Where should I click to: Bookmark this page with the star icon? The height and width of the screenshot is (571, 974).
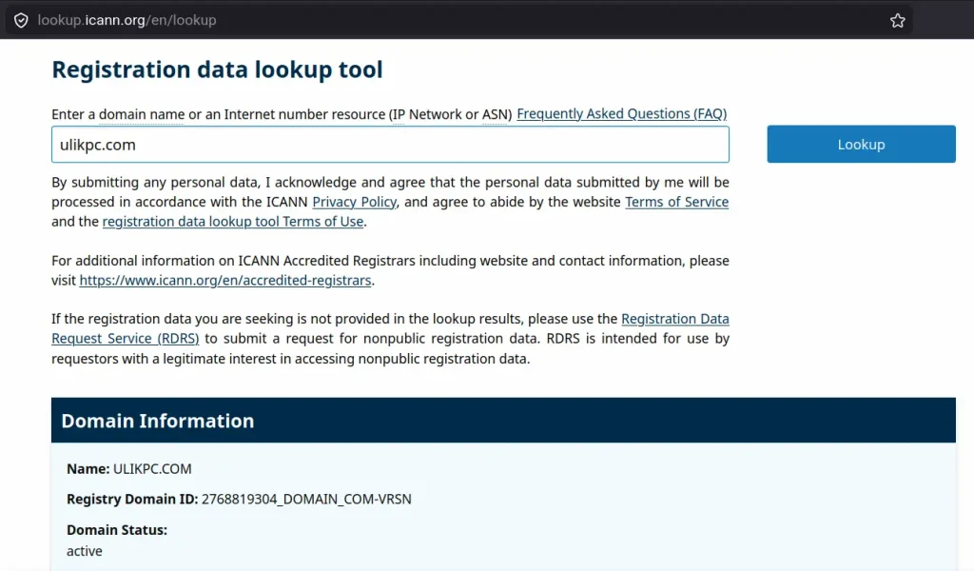pyautogui.click(x=897, y=20)
